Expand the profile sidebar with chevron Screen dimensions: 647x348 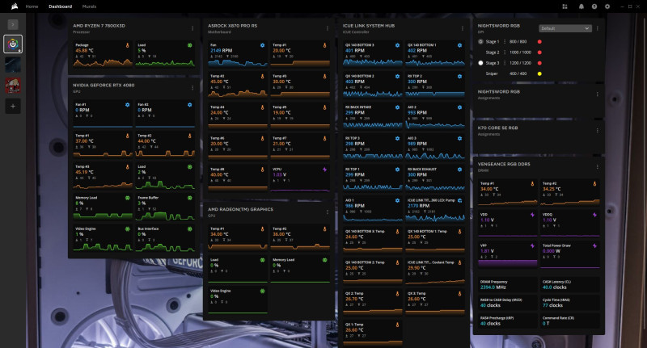(x=13, y=25)
